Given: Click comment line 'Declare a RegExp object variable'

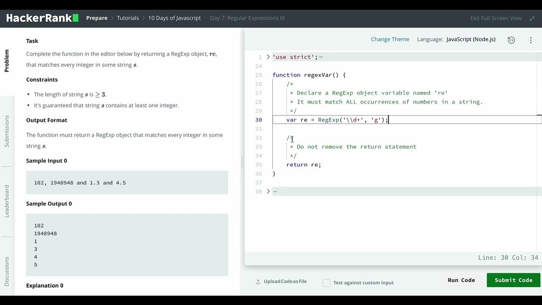Looking at the screenshot, I should pyautogui.click(x=368, y=93).
